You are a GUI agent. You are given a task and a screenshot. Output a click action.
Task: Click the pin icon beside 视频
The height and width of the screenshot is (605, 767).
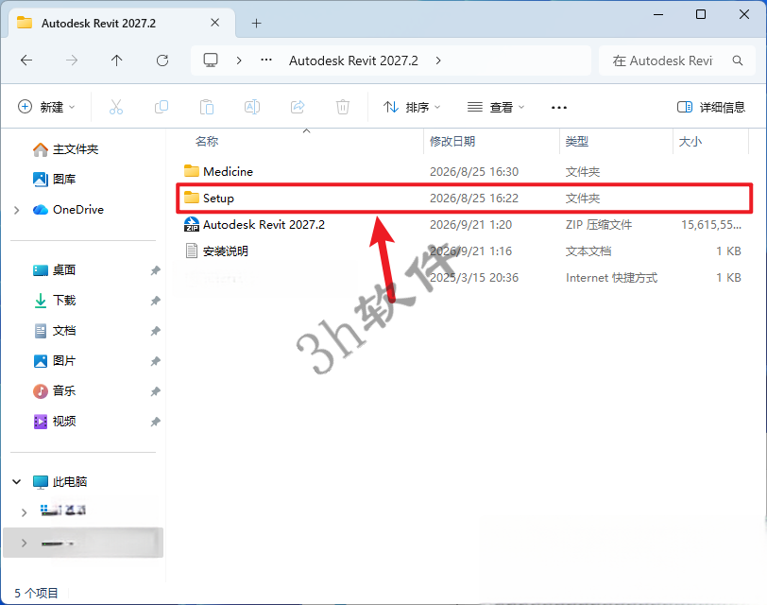[155, 422]
